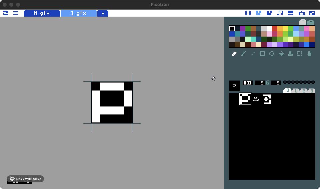Select the Rectangle shape tool
The height and width of the screenshot is (189, 320).
(262, 54)
